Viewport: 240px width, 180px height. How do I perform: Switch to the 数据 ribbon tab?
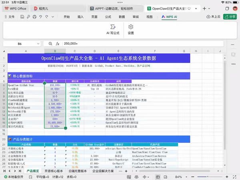[122, 17]
